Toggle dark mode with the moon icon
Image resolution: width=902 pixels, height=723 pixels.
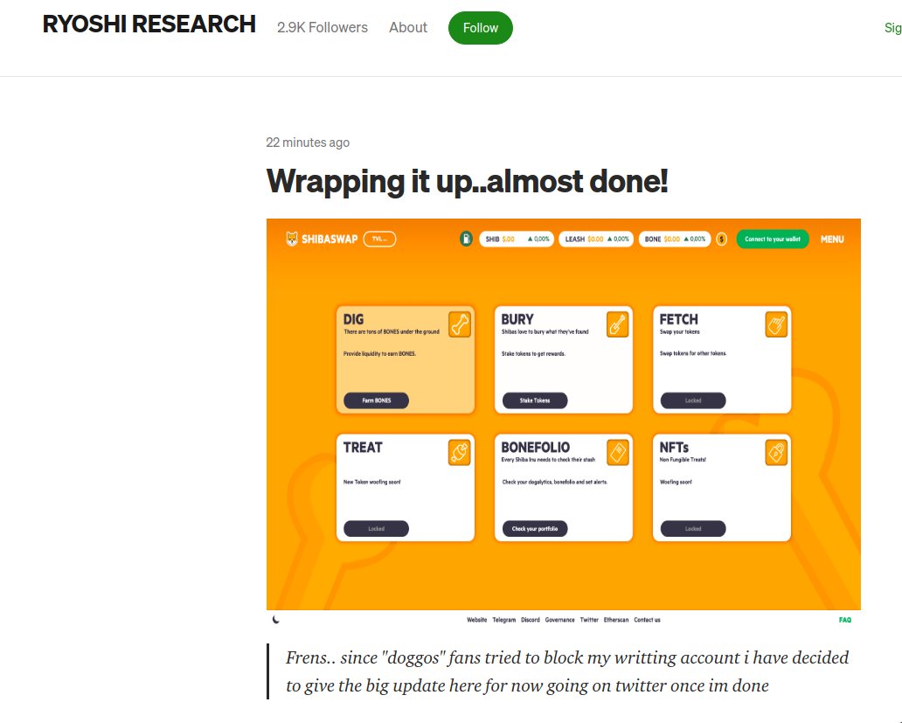click(276, 620)
